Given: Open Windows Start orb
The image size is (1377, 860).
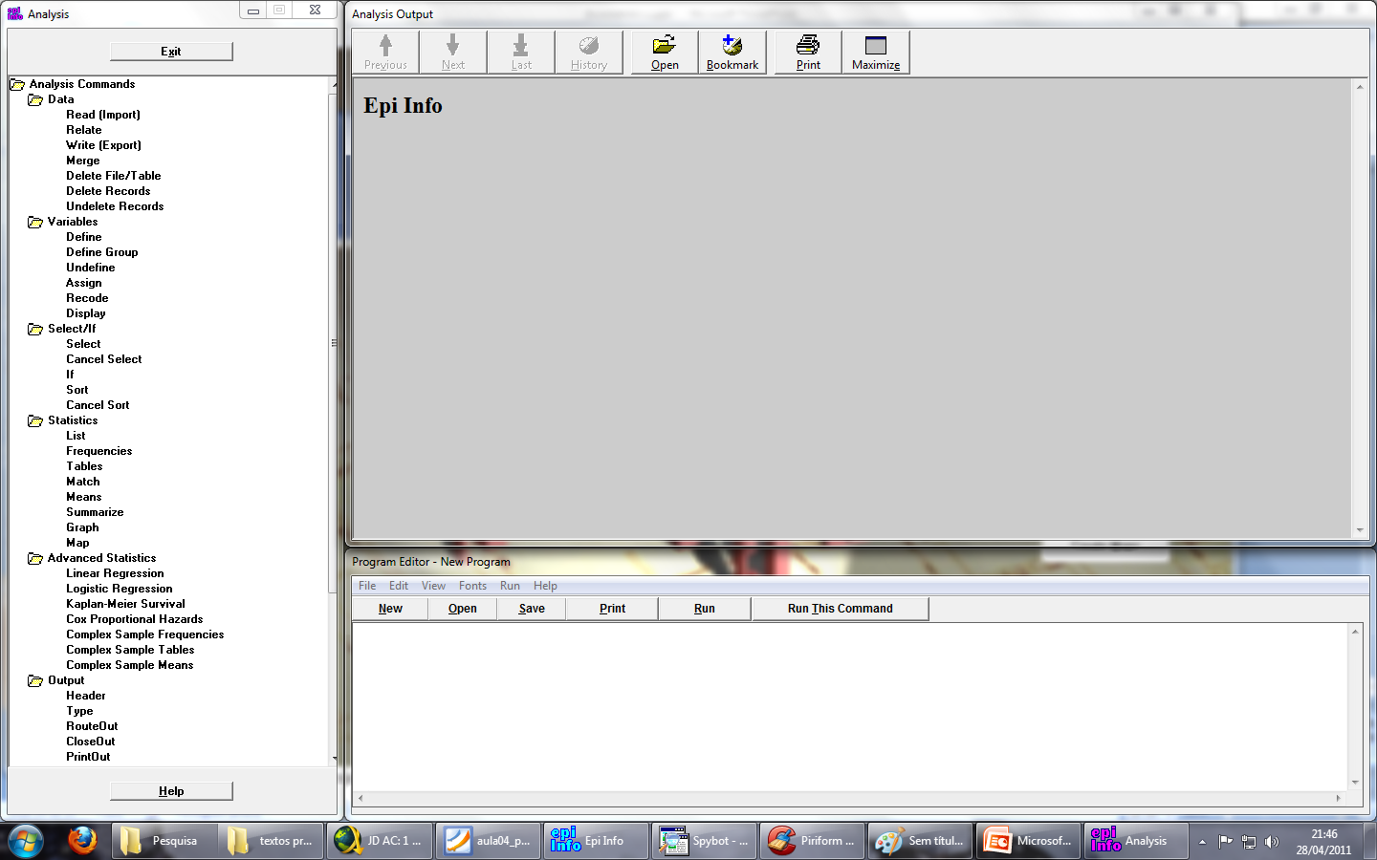Looking at the screenshot, I should tap(26, 841).
